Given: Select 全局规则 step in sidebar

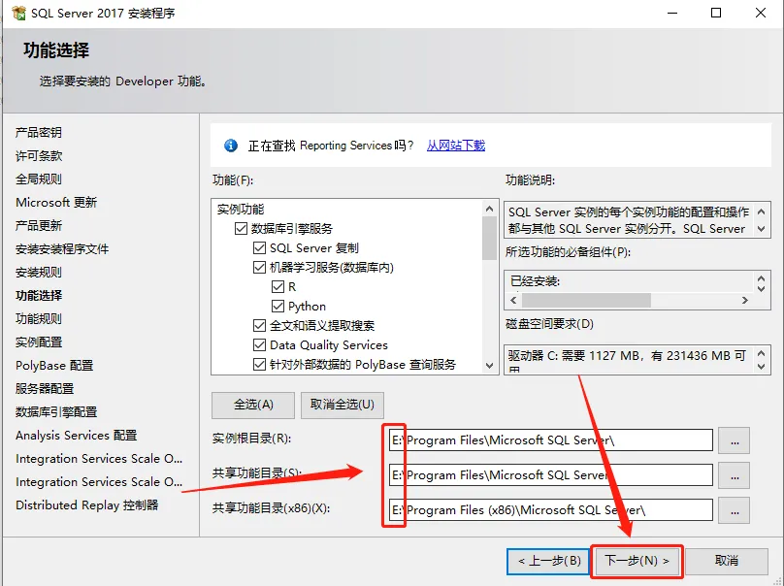Looking at the screenshot, I should coord(39,179).
